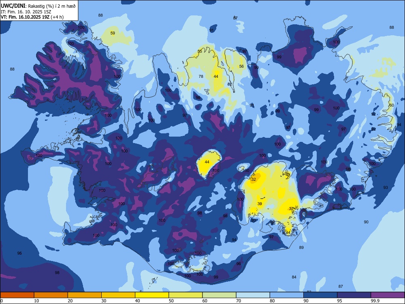Click the humidity value '96' on the map
The image size is (405, 304).
click(x=239, y=264)
